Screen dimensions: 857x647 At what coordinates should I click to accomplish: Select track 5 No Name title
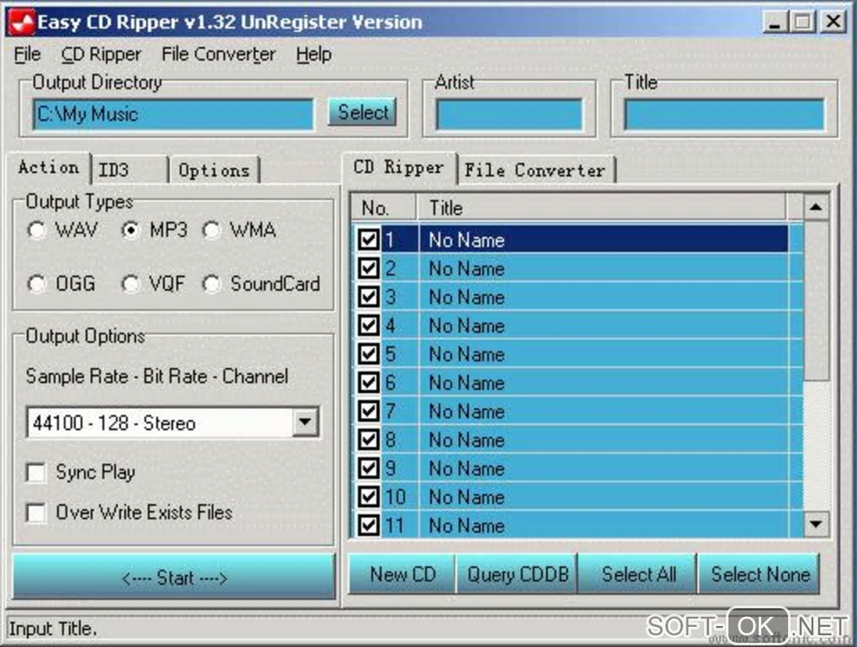tap(466, 354)
